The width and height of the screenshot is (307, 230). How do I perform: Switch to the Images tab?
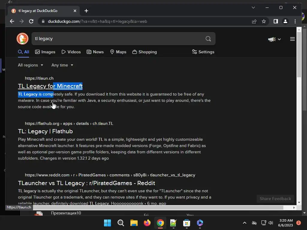click(x=45, y=52)
